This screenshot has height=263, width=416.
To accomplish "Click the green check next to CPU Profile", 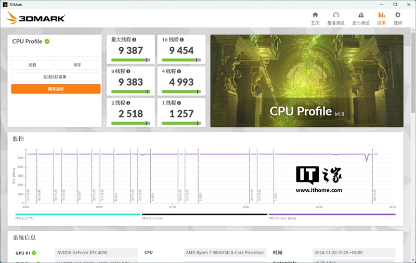I will (x=47, y=42).
